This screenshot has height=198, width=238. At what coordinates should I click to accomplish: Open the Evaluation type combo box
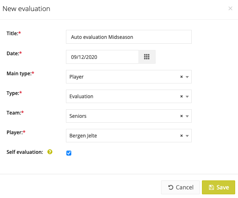click(129, 96)
